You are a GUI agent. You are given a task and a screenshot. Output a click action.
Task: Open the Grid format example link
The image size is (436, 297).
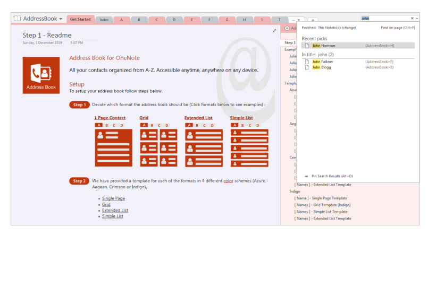tap(144, 118)
